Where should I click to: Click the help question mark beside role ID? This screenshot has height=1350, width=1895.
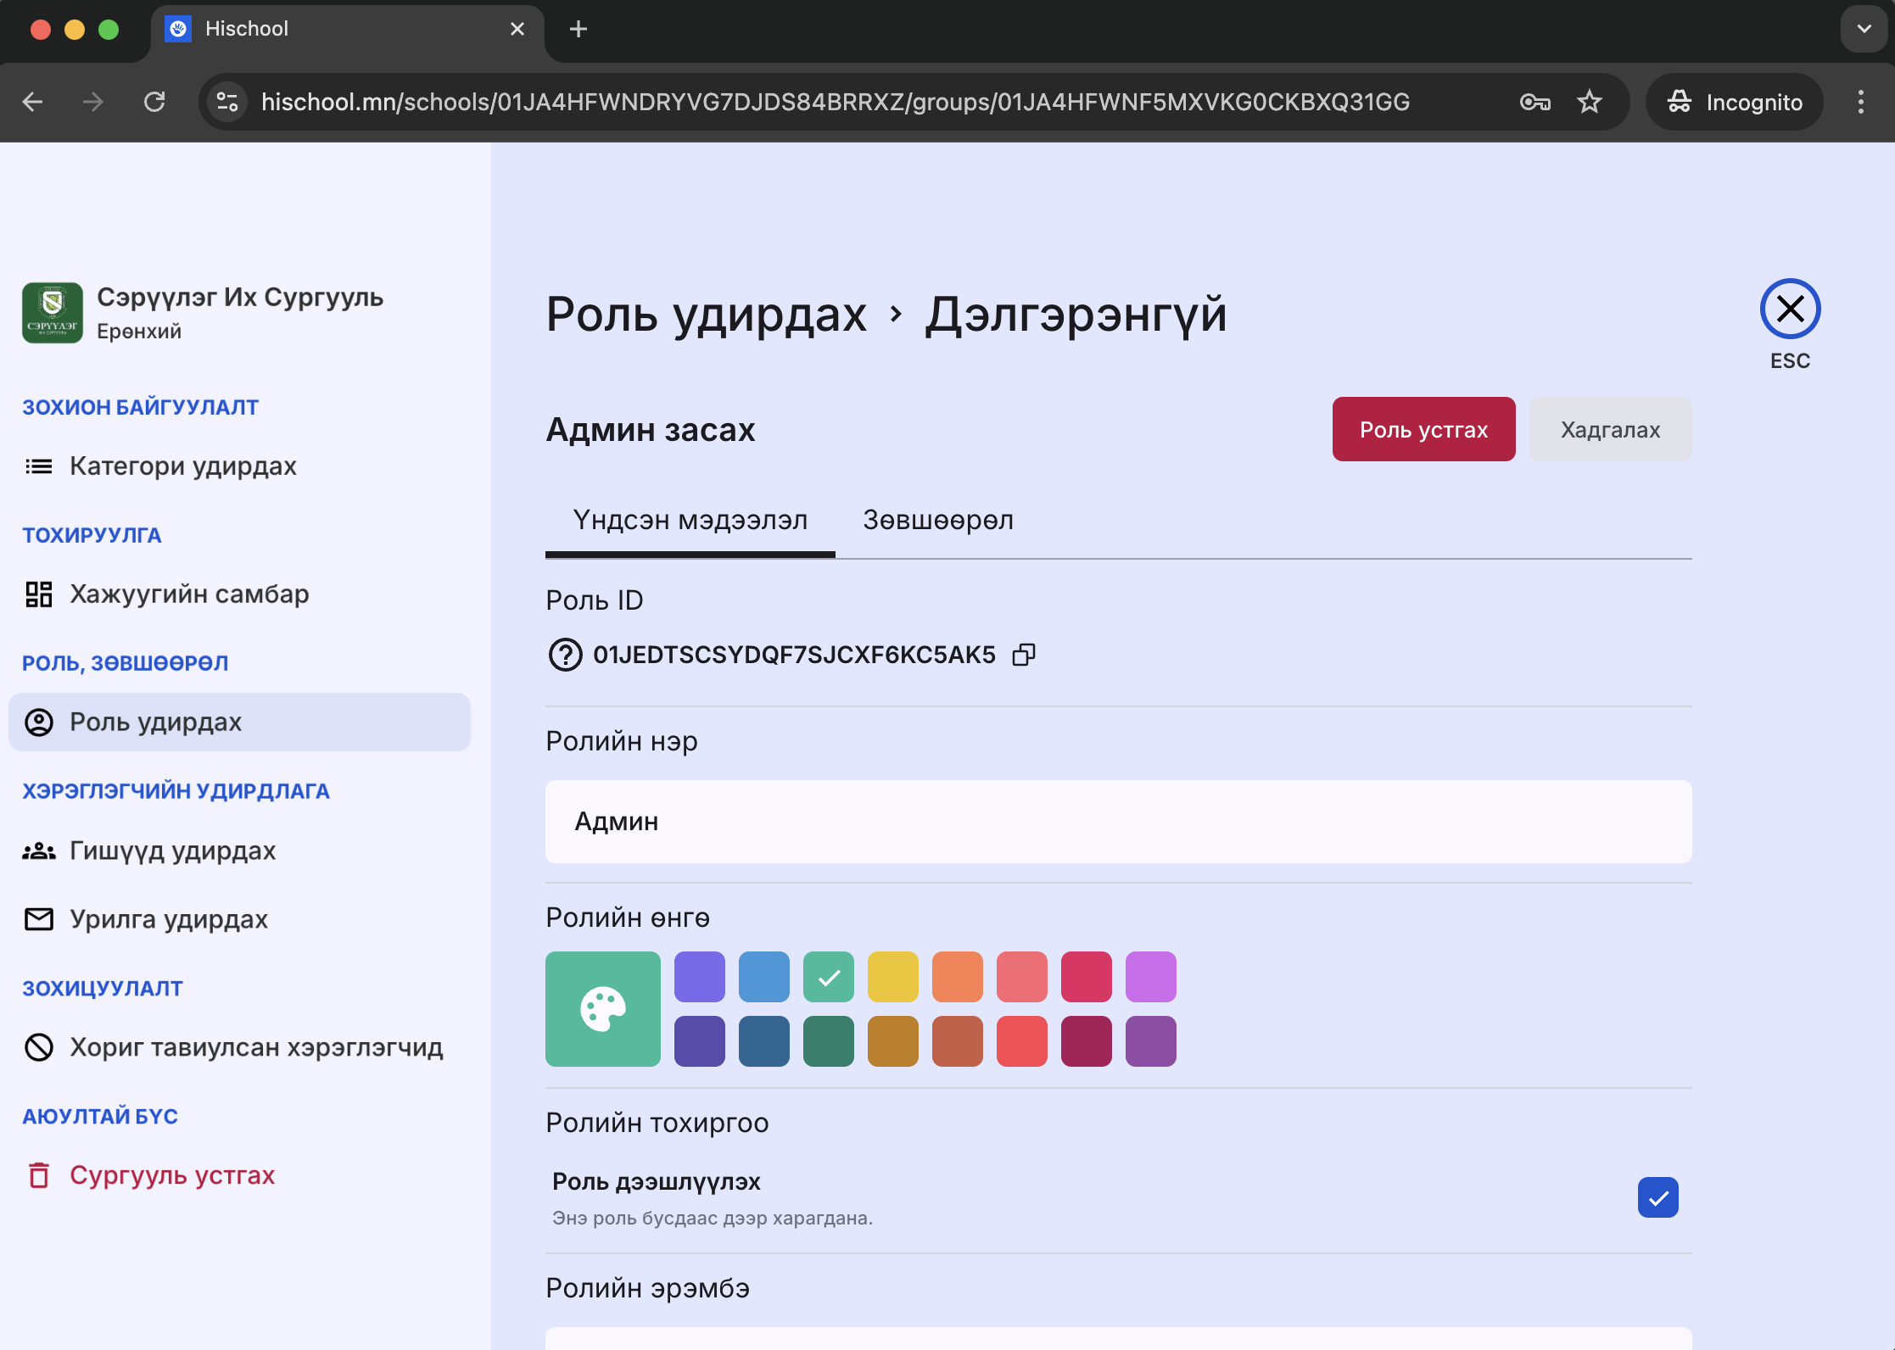pos(565,655)
